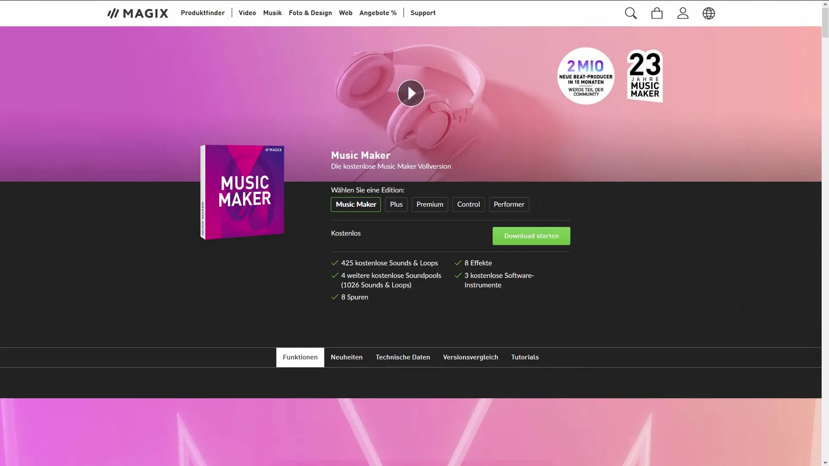Screen dimensions: 829x466
Task: Open the Angebote % menu
Action: 378,13
